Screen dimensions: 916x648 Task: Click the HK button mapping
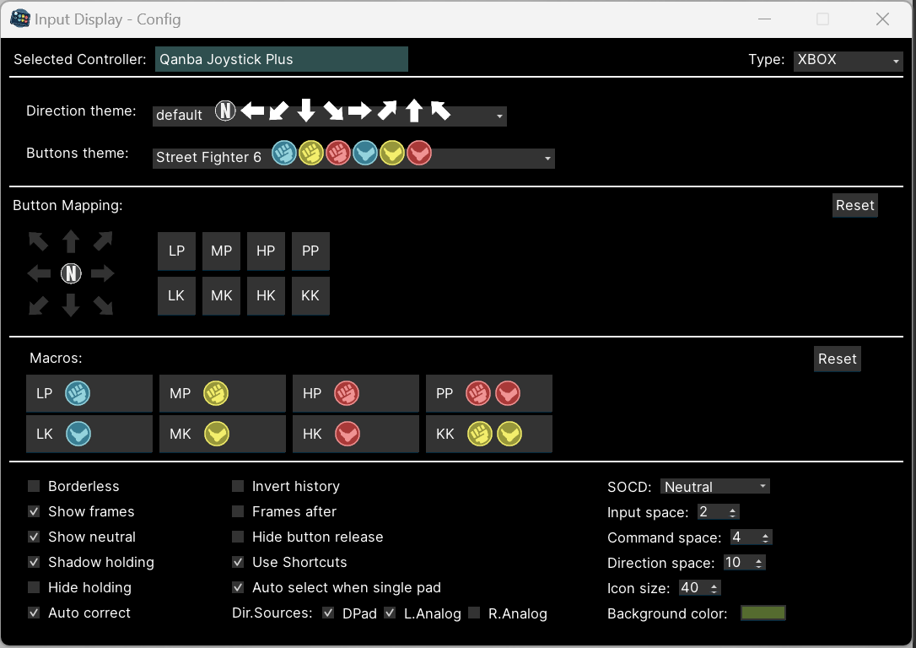pyautogui.click(x=266, y=295)
